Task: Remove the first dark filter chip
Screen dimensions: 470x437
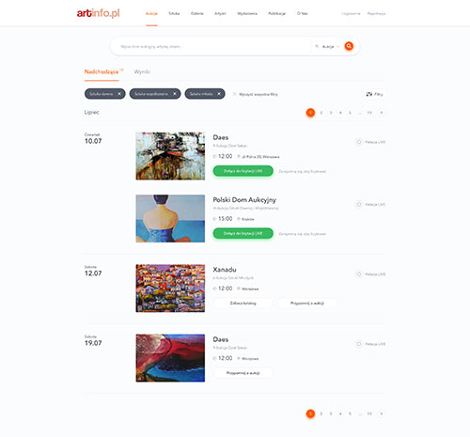Action: click(119, 94)
